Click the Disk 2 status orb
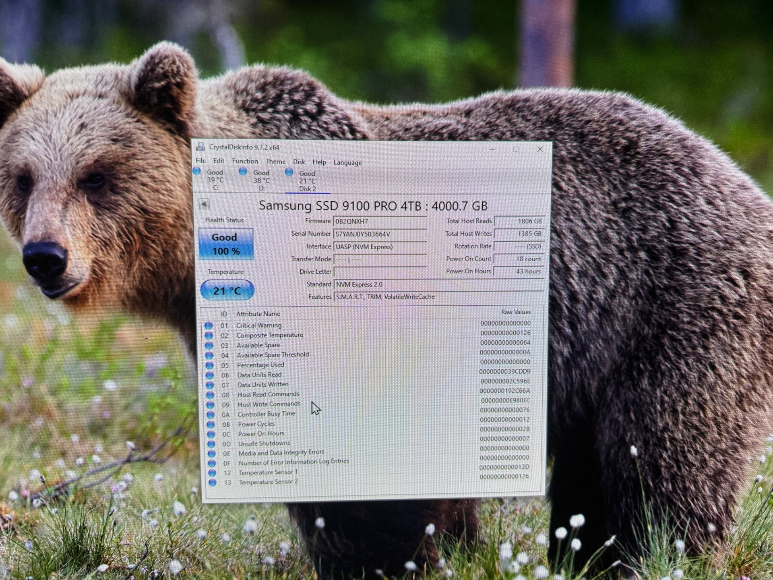The height and width of the screenshot is (580, 773). pyautogui.click(x=289, y=172)
